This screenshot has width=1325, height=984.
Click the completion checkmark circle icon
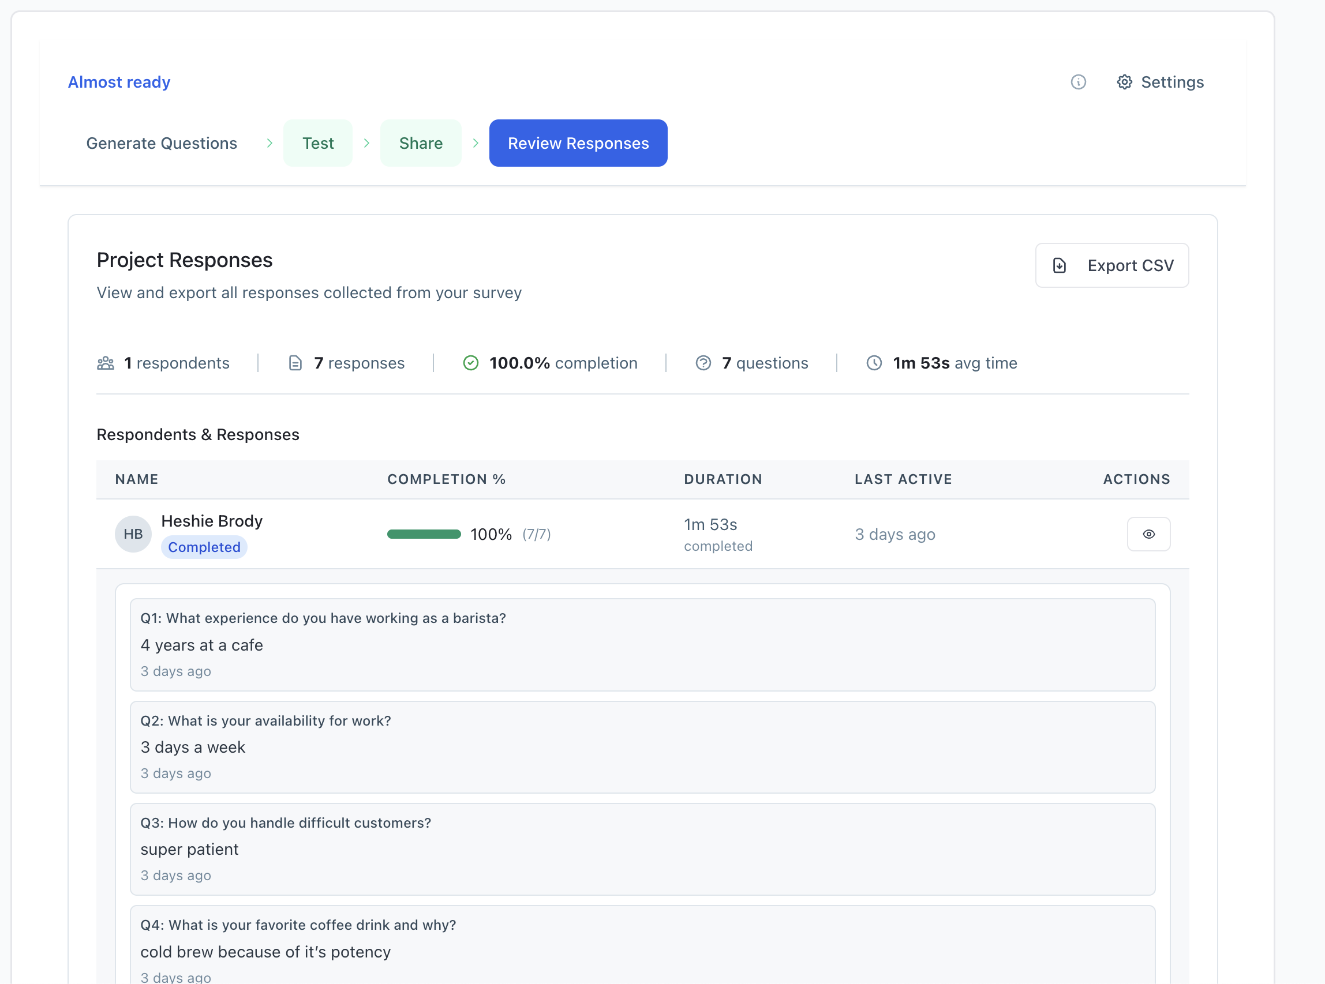[471, 363]
